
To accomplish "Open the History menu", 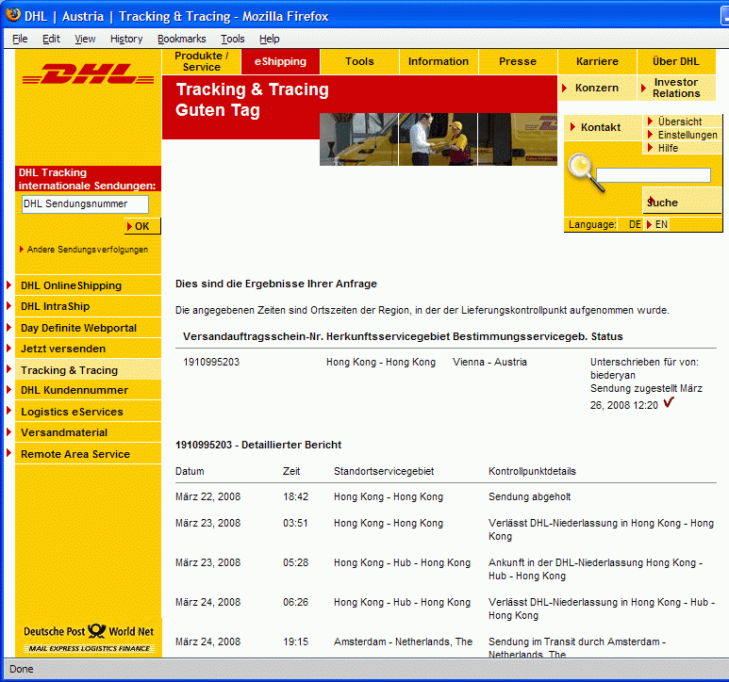I will [126, 39].
